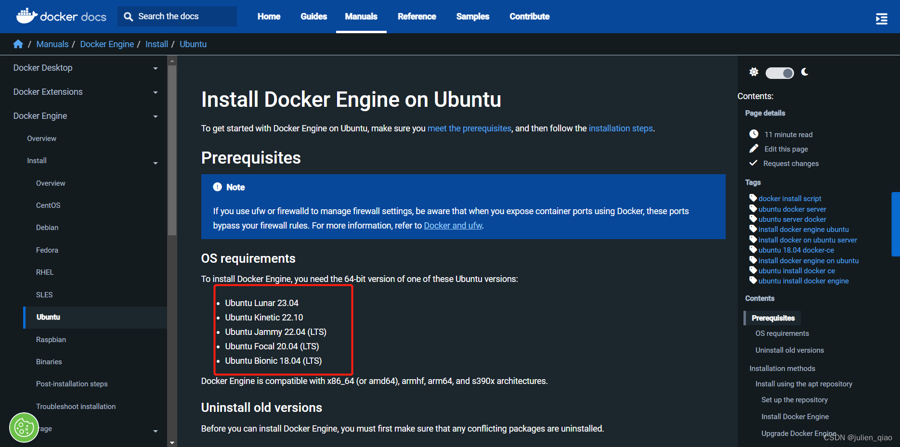Click the Manuals breadcrumb link
This screenshot has width=900, height=447.
click(x=52, y=44)
